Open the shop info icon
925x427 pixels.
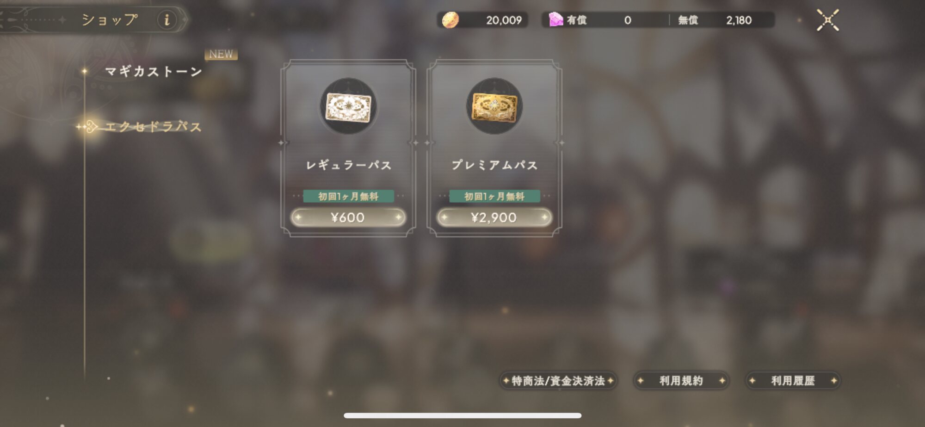[166, 20]
